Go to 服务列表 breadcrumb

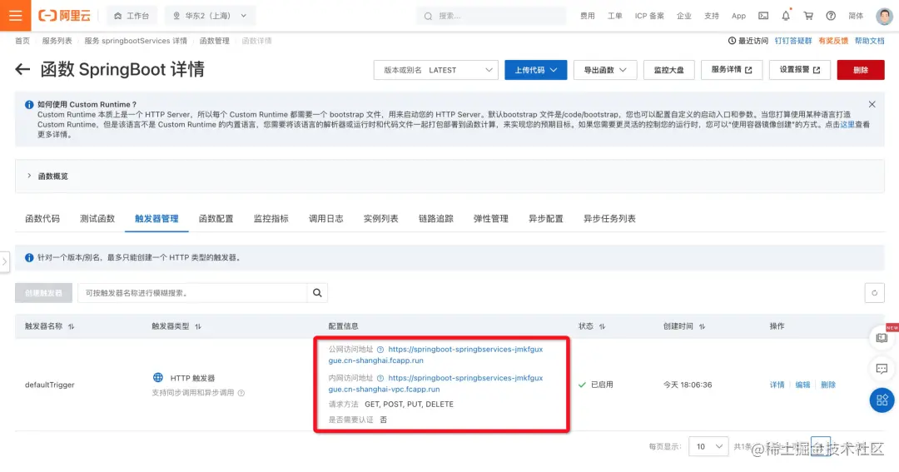tap(57, 41)
